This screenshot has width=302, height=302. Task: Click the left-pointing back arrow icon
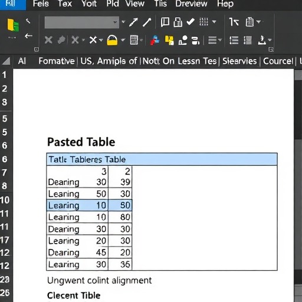coord(28,36)
